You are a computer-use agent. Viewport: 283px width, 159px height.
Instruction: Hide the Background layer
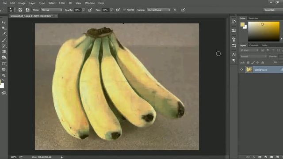242,70
